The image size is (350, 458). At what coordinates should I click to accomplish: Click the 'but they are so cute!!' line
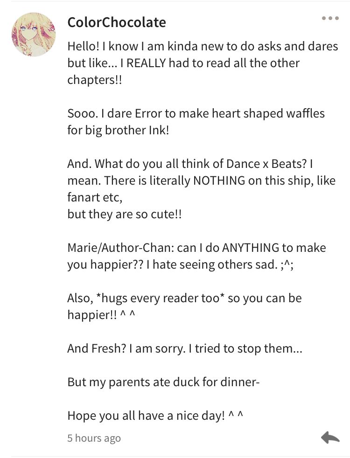click(x=125, y=215)
